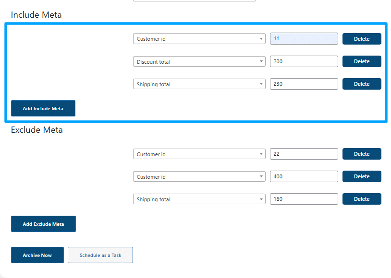
Task: Delete the Customer id 11 include row
Action: click(362, 39)
